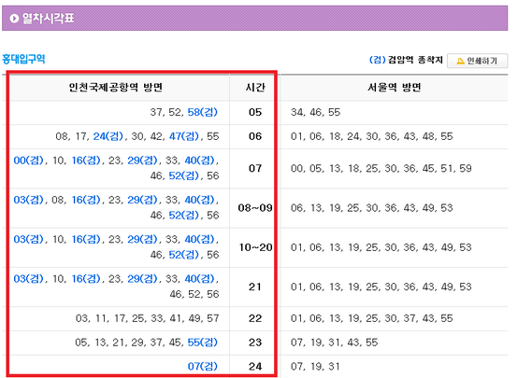The width and height of the screenshot is (518, 378).
Task: Click the hour cell 10~20
Action: pyautogui.click(x=255, y=247)
